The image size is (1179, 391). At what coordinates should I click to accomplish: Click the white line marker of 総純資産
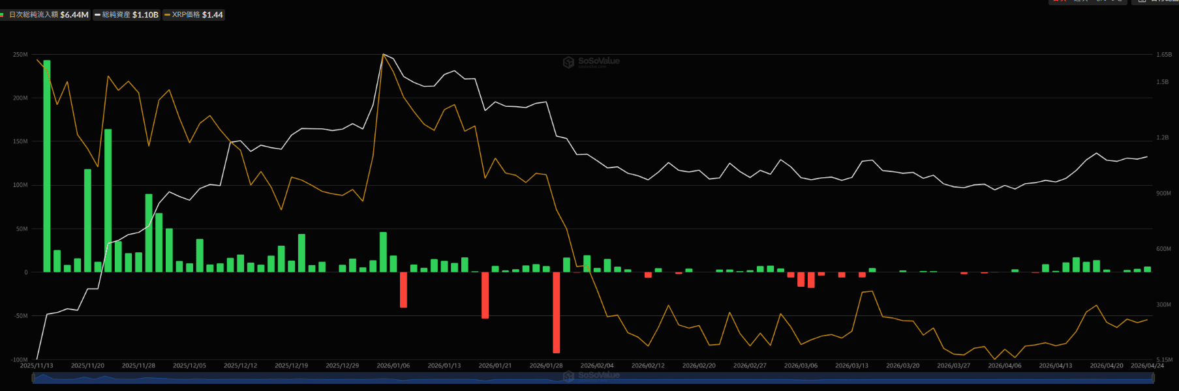click(x=97, y=14)
